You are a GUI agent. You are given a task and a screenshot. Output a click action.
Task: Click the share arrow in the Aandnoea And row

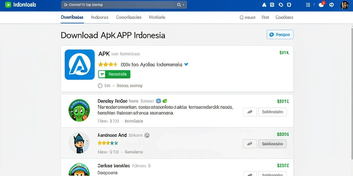[x=250, y=144]
